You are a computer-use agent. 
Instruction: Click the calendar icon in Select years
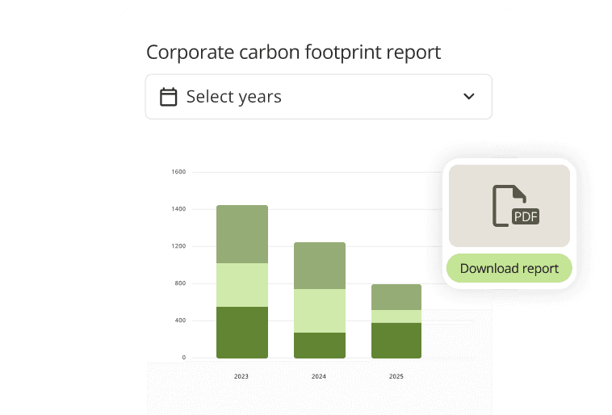(x=168, y=97)
